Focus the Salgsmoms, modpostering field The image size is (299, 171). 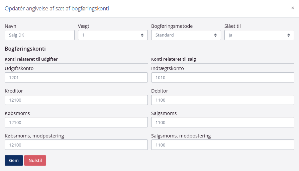(222, 145)
